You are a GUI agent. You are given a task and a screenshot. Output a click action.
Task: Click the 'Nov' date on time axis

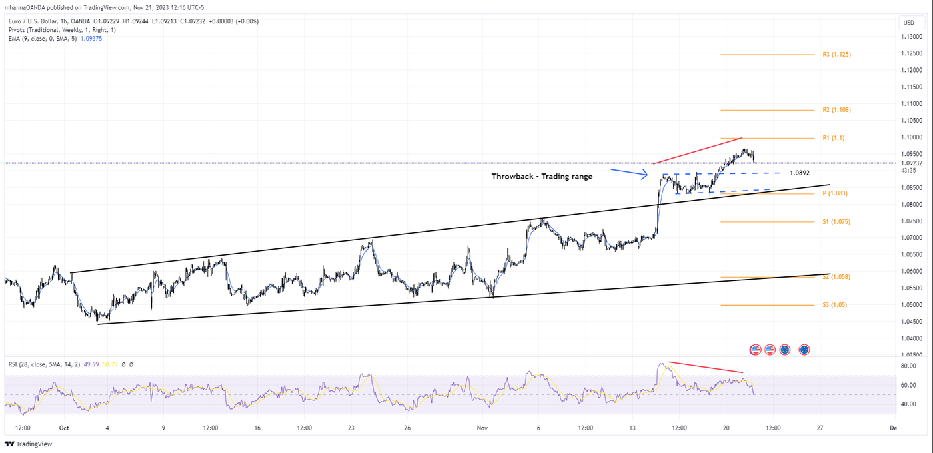pyautogui.click(x=482, y=428)
